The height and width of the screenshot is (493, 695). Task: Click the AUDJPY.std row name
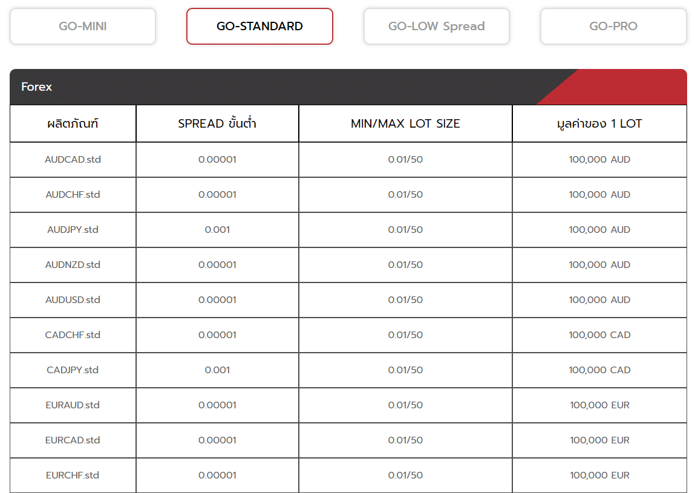coord(73,230)
